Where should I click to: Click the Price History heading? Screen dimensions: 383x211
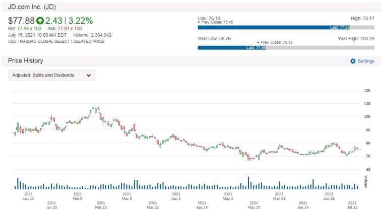pos(25,61)
